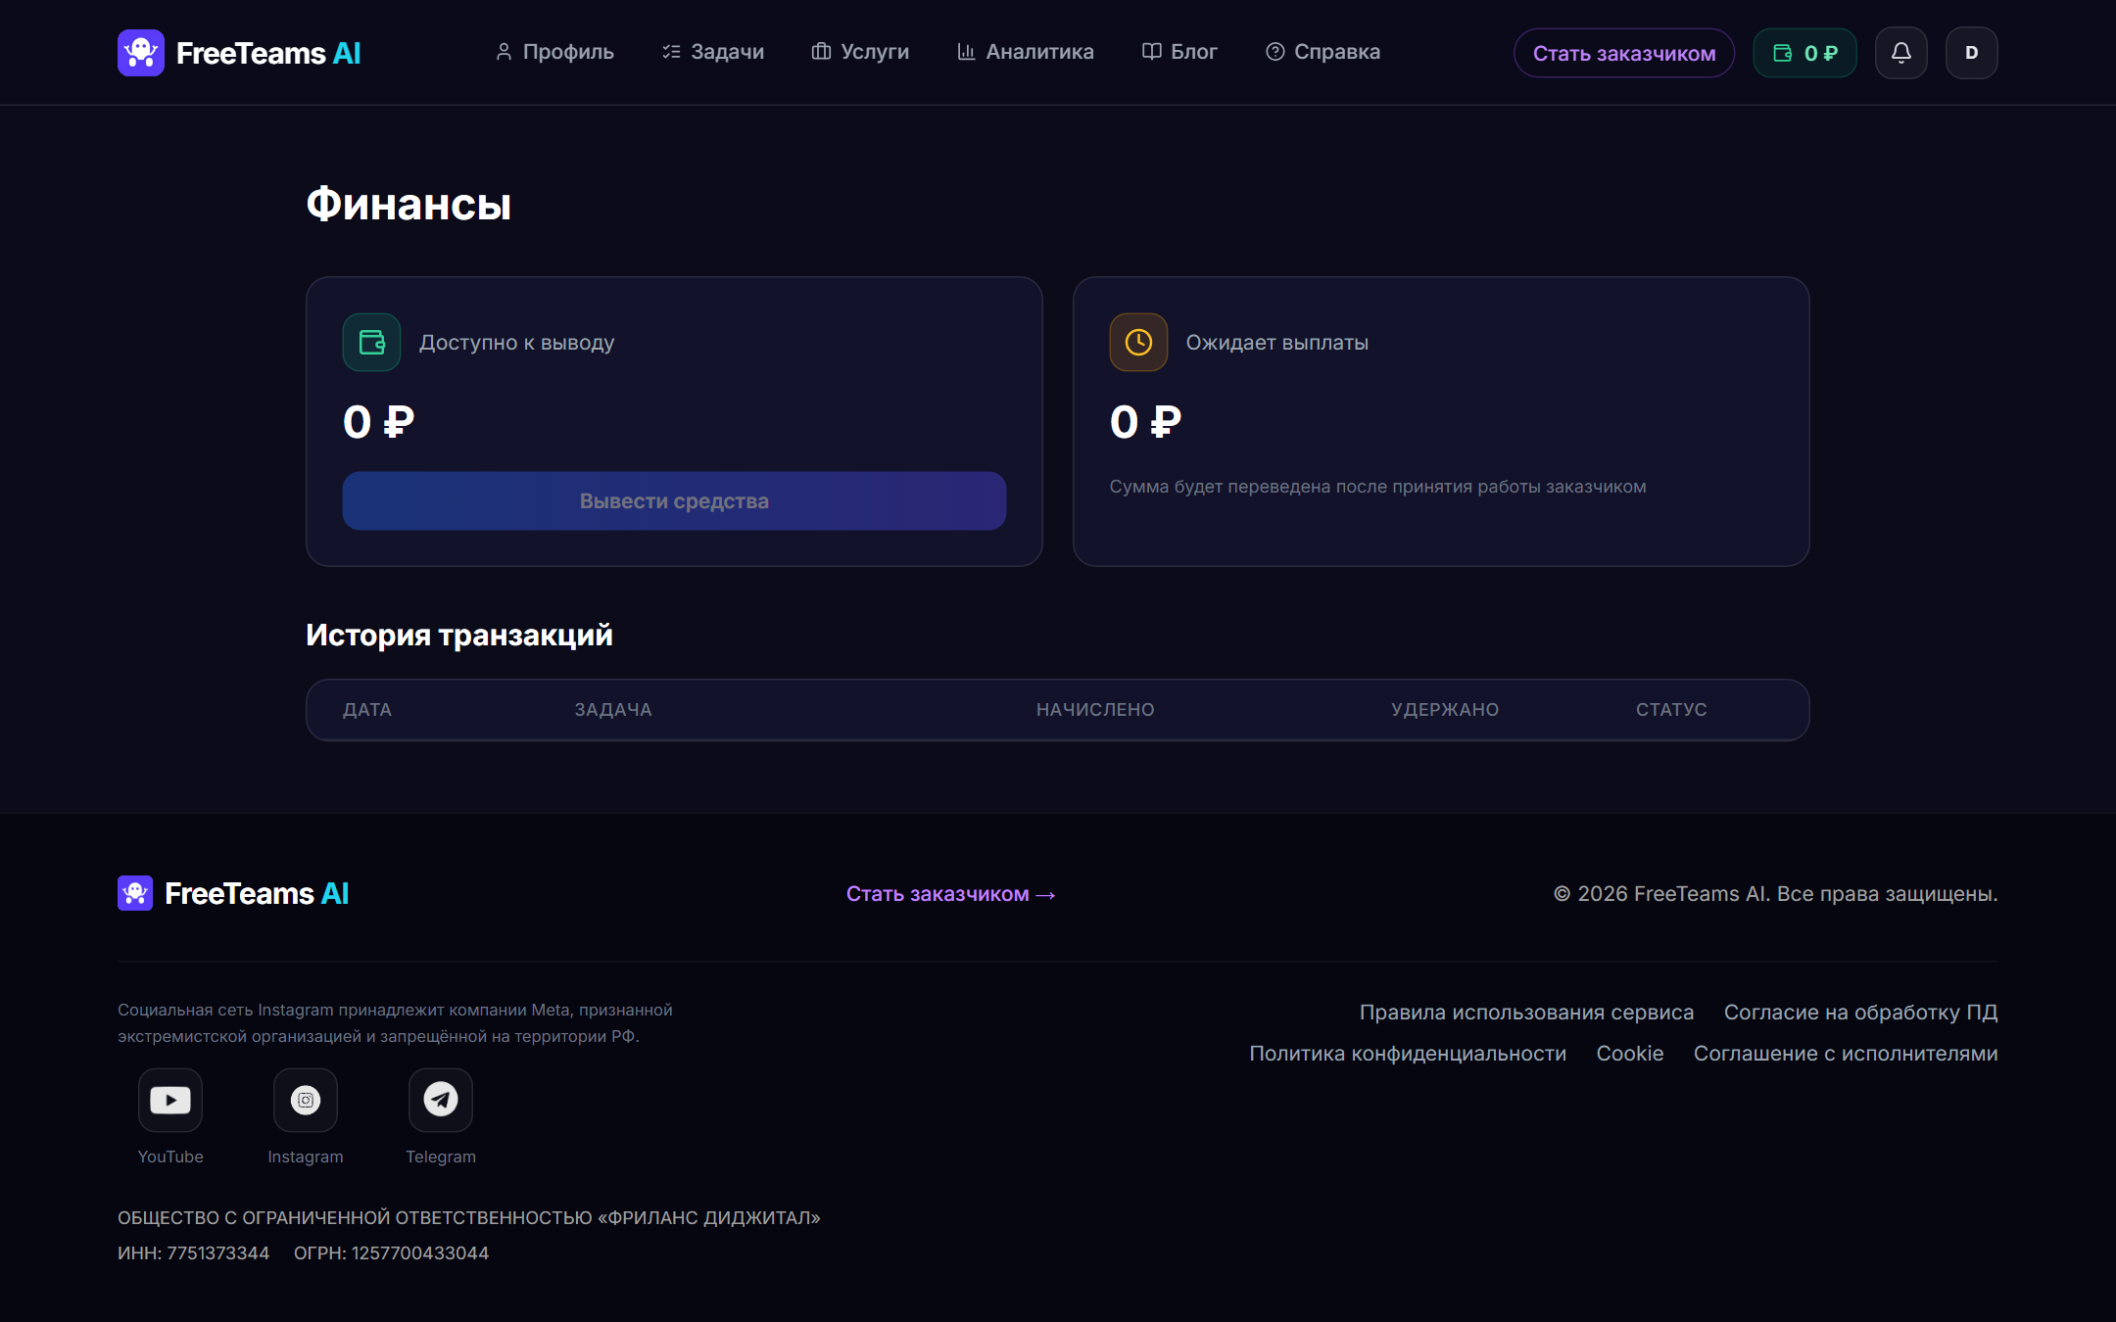Click the Ожидает выплаты label
Viewport: 2116px width, 1322px height.
(1277, 343)
